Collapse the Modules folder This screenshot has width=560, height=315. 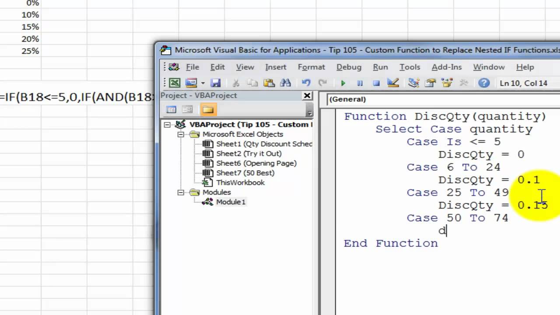181,192
